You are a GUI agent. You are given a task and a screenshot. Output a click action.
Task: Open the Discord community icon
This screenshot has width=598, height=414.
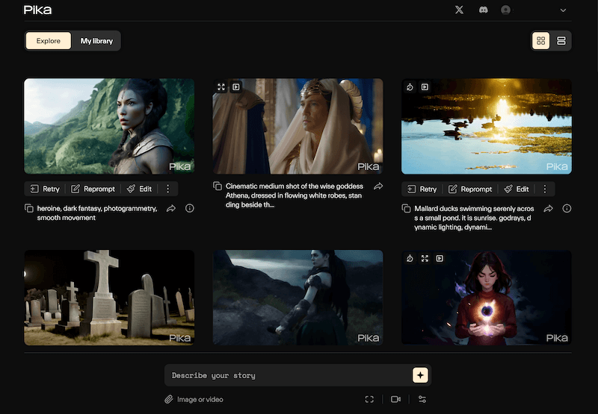point(483,10)
